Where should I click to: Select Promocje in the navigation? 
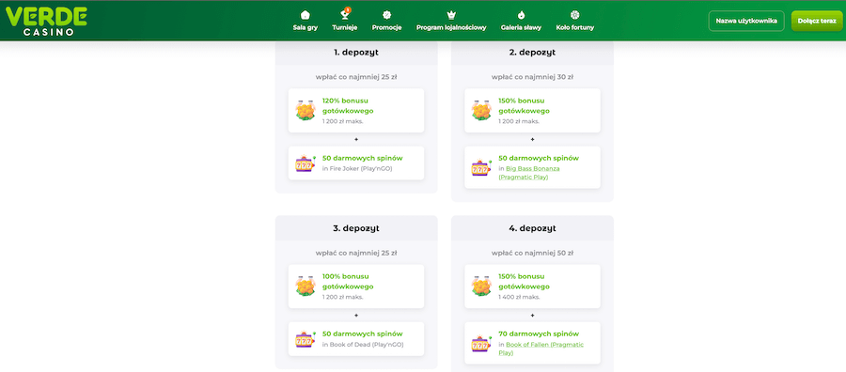click(387, 27)
